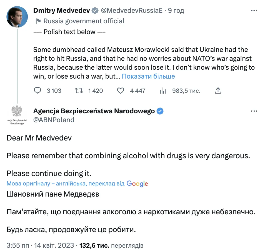Screen dimensions: 265x251
Task: Open view analytics via the bar chart icon
Action: point(162,91)
